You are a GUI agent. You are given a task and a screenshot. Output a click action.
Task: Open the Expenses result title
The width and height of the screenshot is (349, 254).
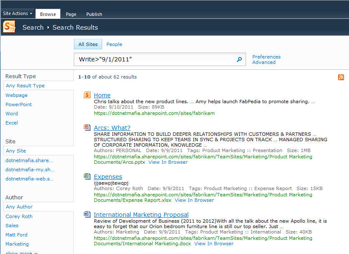click(108, 177)
